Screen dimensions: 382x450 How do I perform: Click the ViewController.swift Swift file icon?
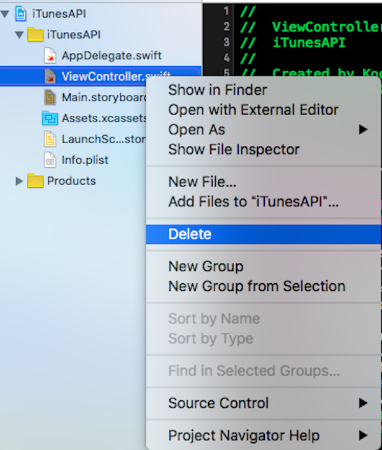coord(50,76)
